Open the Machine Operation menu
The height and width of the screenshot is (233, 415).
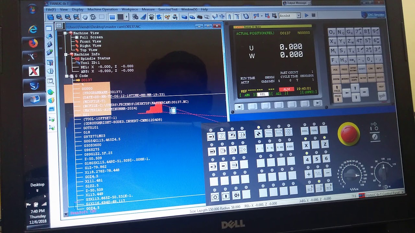102,9
